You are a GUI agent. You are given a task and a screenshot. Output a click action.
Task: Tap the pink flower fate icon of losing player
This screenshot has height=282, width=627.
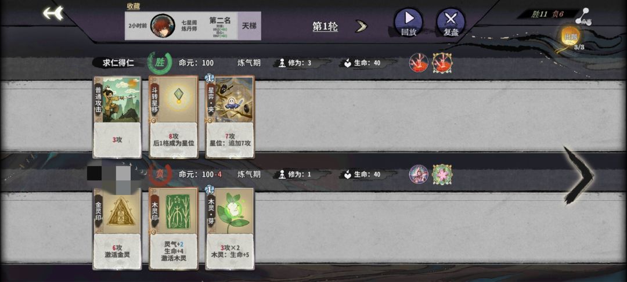(x=442, y=175)
